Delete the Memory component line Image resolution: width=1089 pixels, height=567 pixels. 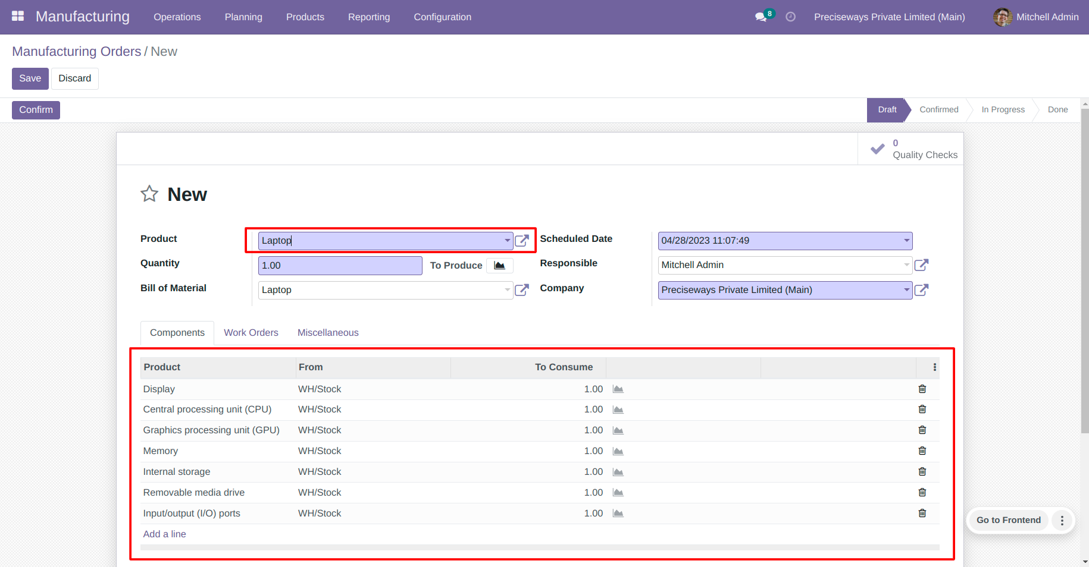coord(922,451)
